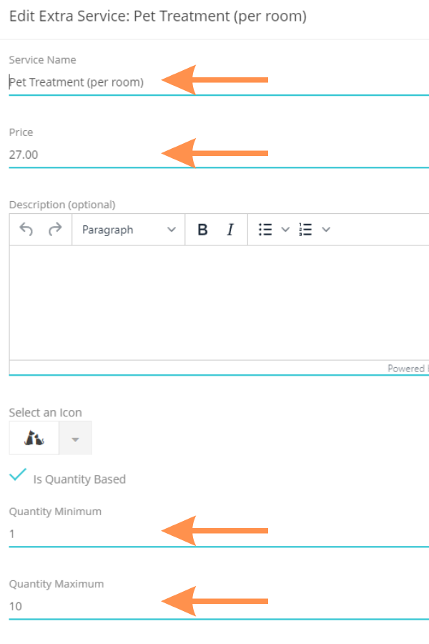Click the 'Powered' link below the editor
Screen dimensions: 429x644
click(x=407, y=369)
